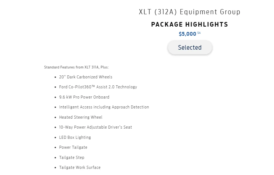Toggle the Selected package button
Viewport: 274px width, 175px height.
190,48
